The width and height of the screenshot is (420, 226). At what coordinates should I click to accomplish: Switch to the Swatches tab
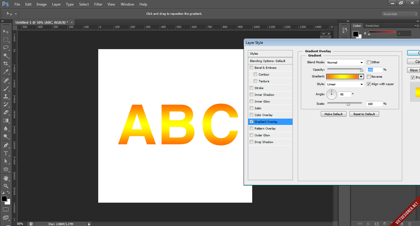[x=372, y=26]
